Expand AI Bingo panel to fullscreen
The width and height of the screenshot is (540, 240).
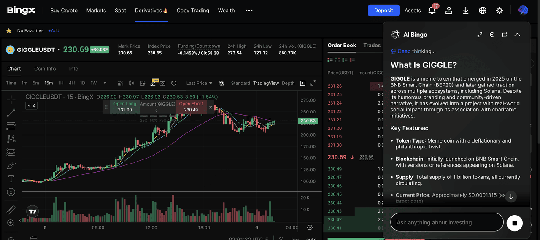480,35
